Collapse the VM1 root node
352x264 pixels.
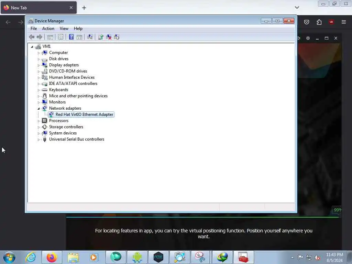tap(32, 47)
